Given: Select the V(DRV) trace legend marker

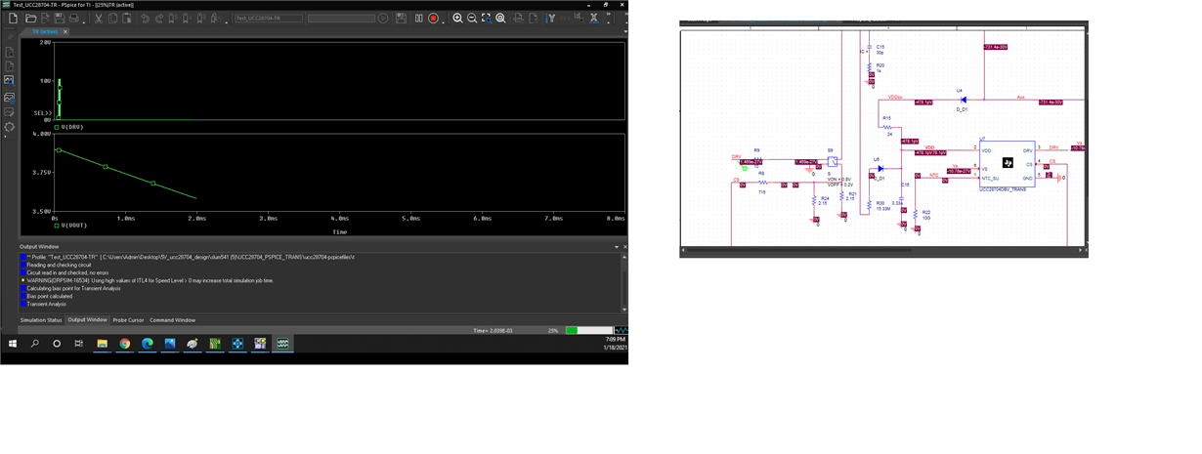Looking at the screenshot, I should click(x=58, y=127).
